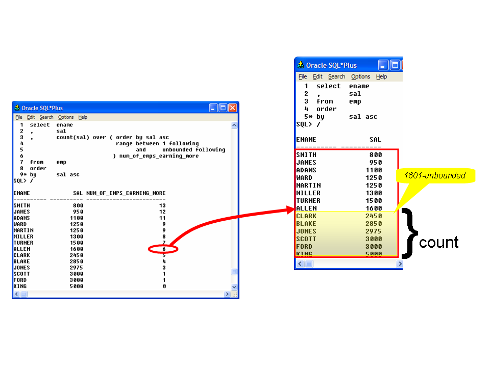Click right arrow of left window horizontal scrollbar

227,294
